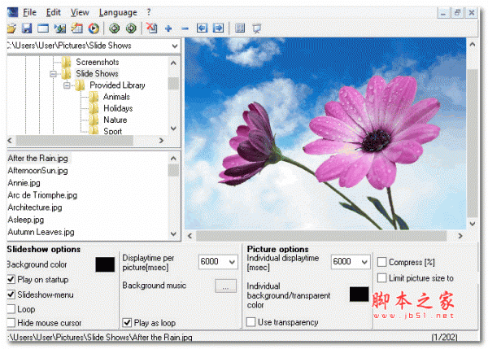The image size is (488, 349).
Task: Select Arc de Triomphe.jpg file
Action: click(x=42, y=195)
